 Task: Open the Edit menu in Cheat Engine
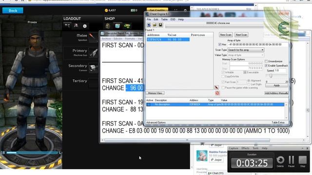pyautogui.click(x=156, y=19)
